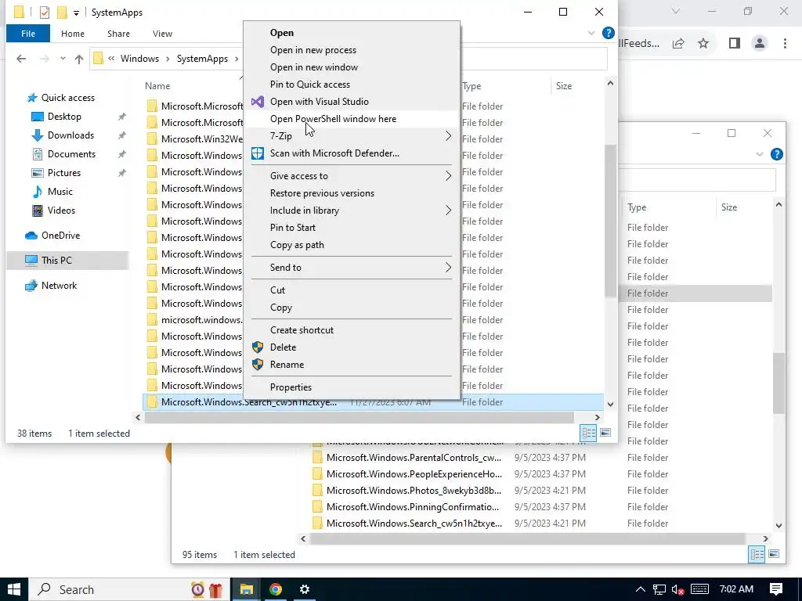
Task: Go to Desktop in navigation pane
Action: point(64,117)
